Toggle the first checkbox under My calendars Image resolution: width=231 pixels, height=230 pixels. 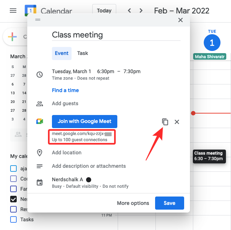[13, 168]
